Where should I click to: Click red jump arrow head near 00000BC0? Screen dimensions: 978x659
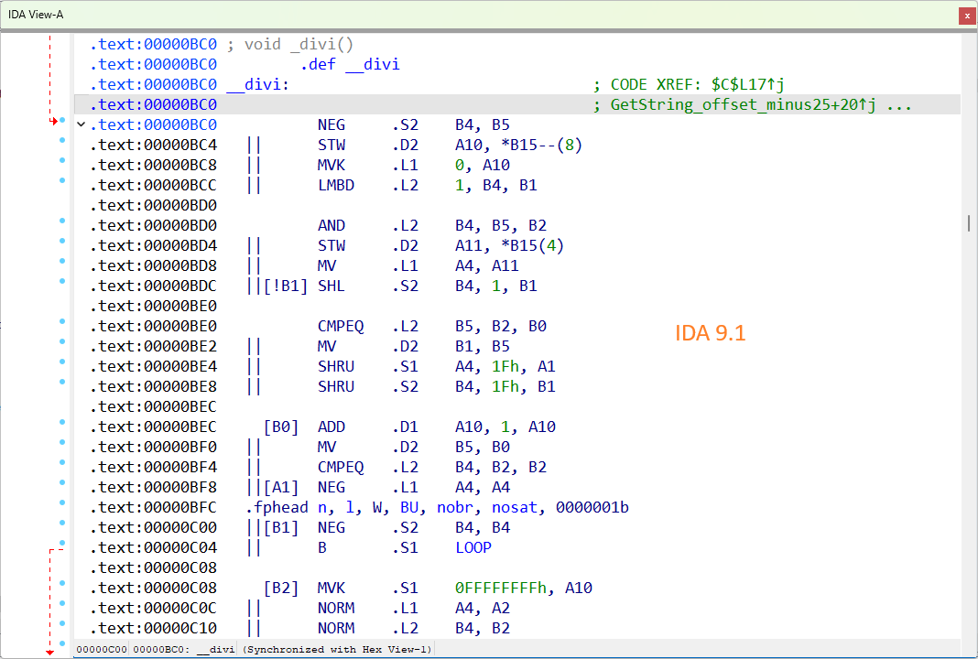click(54, 121)
